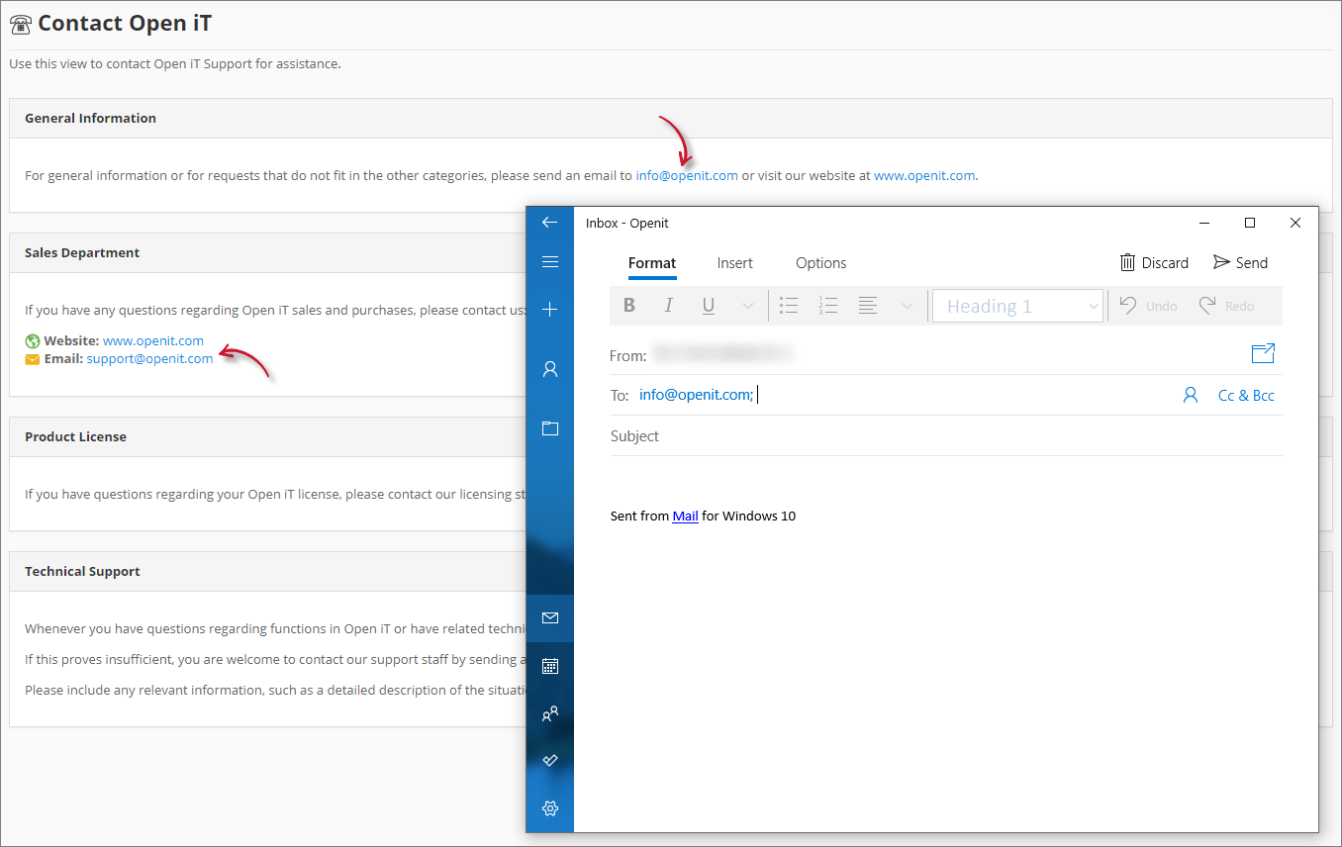Image resolution: width=1342 pixels, height=847 pixels.
Task: Expand the paragraph options chevron
Action: pyautogui.click(x=907, y=305)
